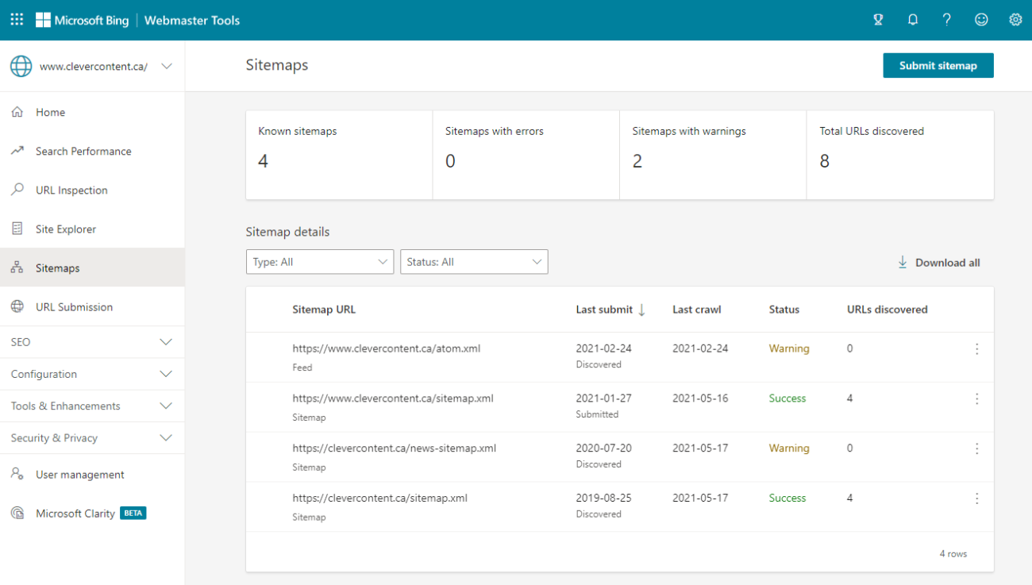This screenshot has width=1032, height=585.
Task: Sort by Last crawl column header
Action: point(697,310)
